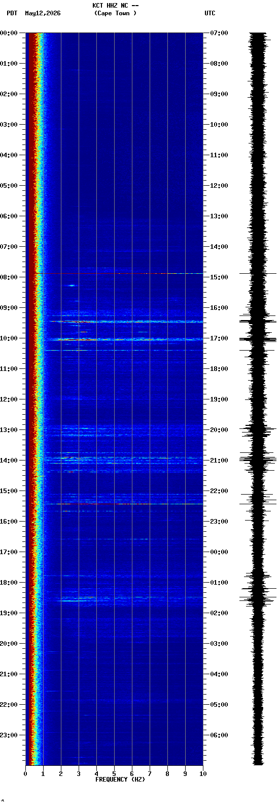The width and height of the screenshot is (280, 806).
Task: Click the 13:00 UTC time label
Action: (219, 216)
